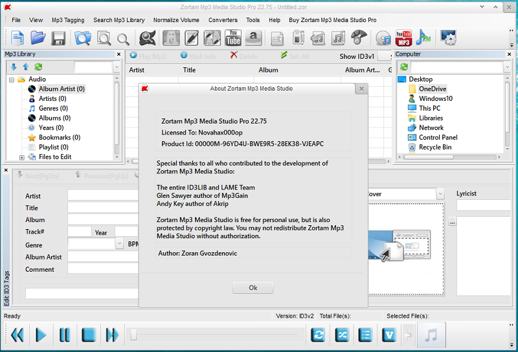
Task: Close the Mp3 Library panel
Action: tap(119, 54)
